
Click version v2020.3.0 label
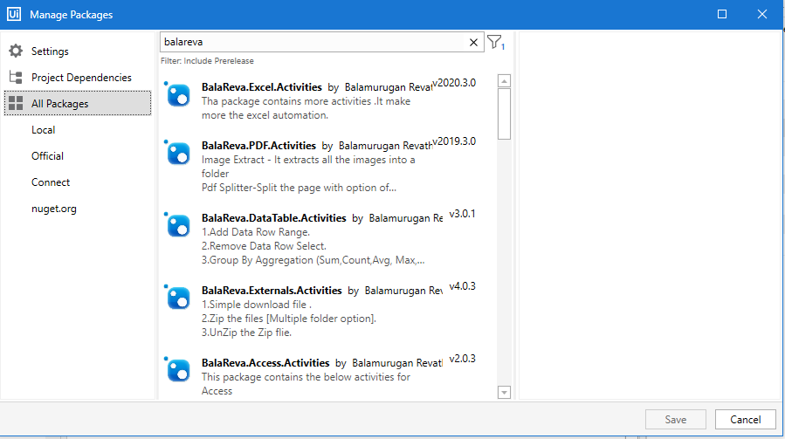pos(454,83)
